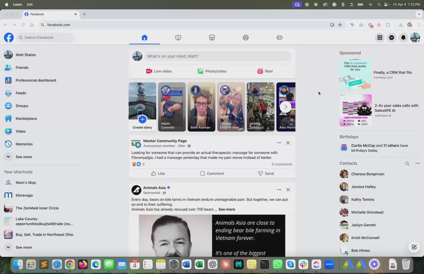Open a new browser tab
This screenshot has height=274, width=424.
coord(84,14)
